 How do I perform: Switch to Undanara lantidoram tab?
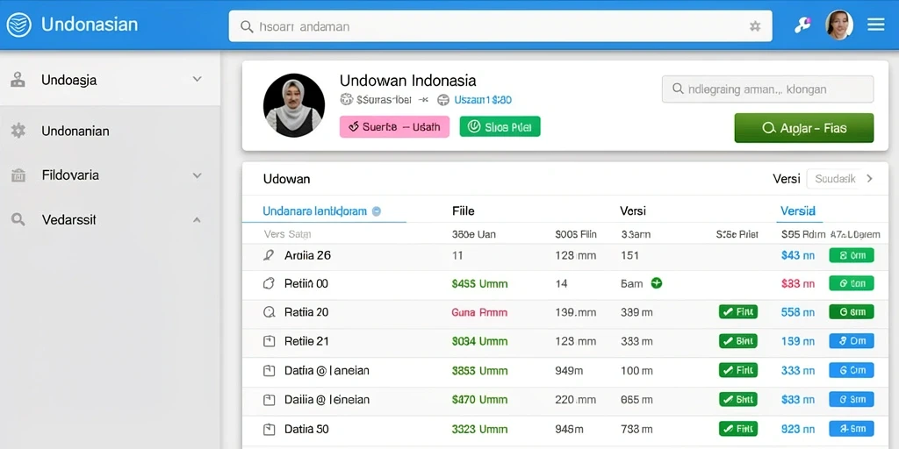click(x=314, y=210)
